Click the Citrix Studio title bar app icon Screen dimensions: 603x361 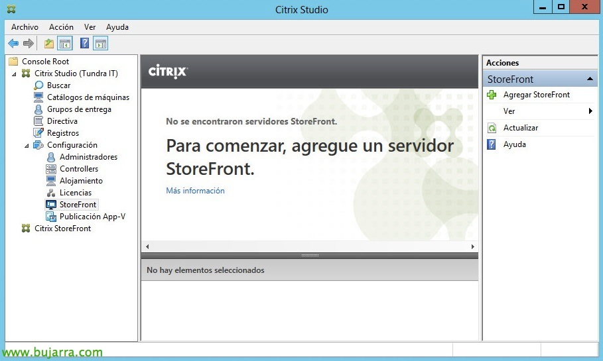tap(11, 9)
